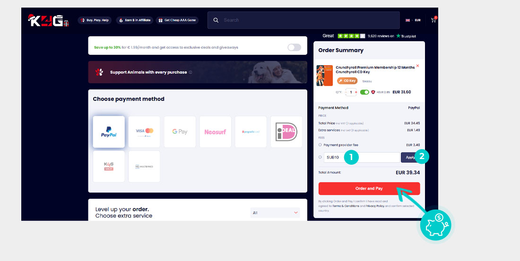Click Crunchyroll product thumbnail
520x261 pixels.
(325, 76)
